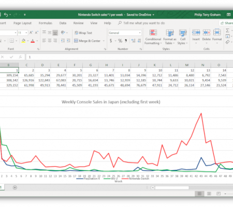Open the font size dropdown
The width and height of the screenshot is (233, 207).
coord(26,33)
